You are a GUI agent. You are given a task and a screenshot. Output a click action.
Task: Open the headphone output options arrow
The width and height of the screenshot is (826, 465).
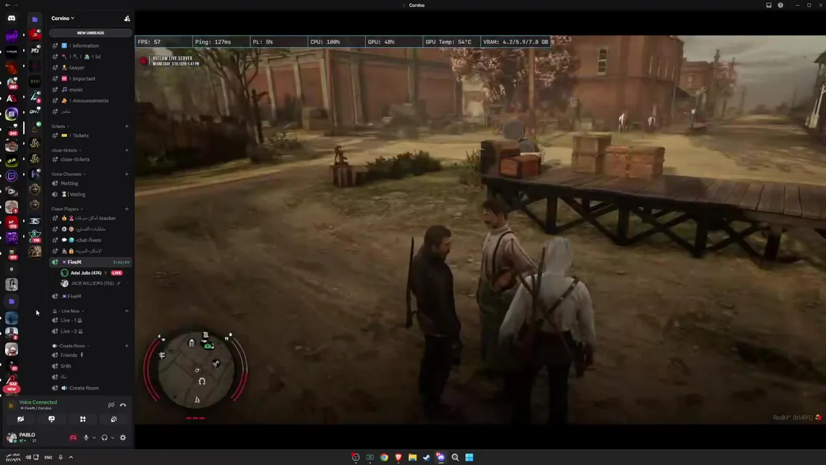(112, 438)
